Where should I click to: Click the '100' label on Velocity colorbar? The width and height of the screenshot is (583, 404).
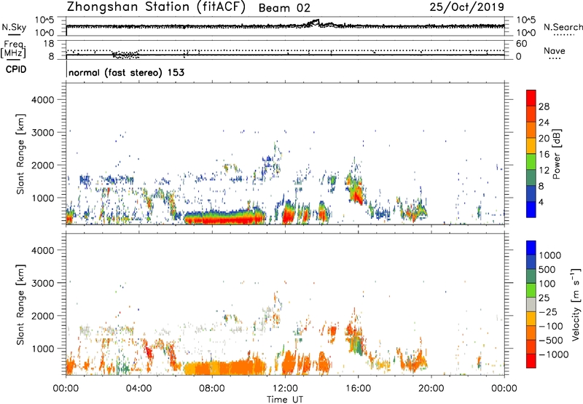tap(547, 284)
